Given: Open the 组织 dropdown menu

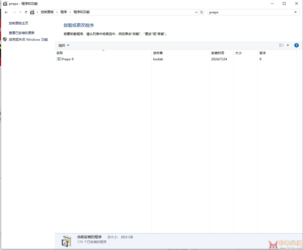Looking at the screenshot, I should [64, 46].
